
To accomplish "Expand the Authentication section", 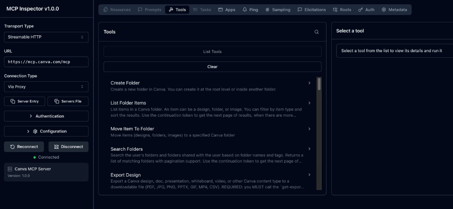I will pyautogui.click(x=46, y=116).
